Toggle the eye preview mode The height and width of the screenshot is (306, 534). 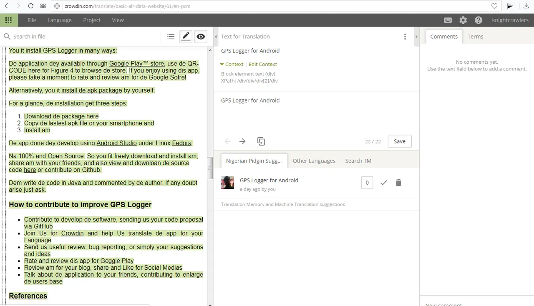201,37
